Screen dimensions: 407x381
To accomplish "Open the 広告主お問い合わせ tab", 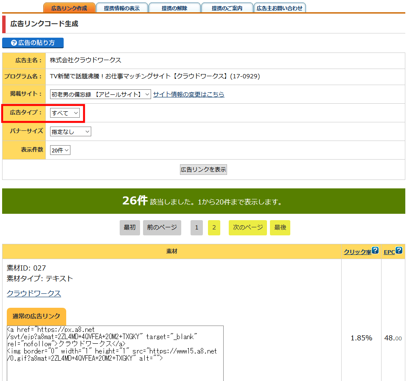I will point(280,8).
